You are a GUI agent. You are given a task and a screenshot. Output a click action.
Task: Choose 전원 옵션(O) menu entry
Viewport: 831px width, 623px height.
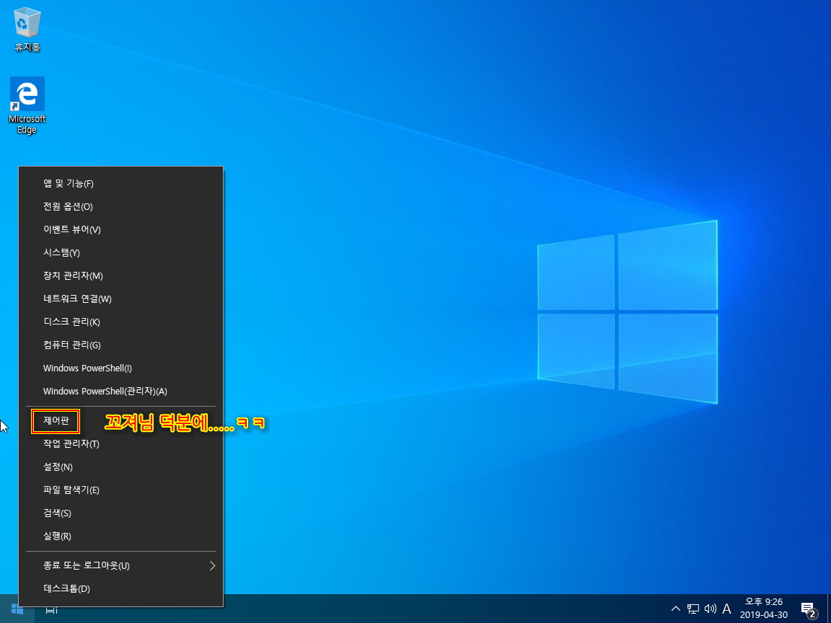(x=121, y=207)
